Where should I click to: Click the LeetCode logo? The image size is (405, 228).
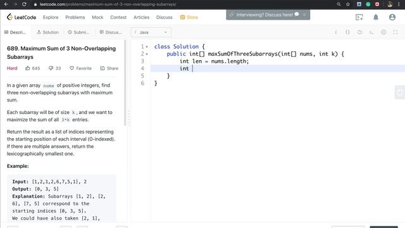coord(22,17)
